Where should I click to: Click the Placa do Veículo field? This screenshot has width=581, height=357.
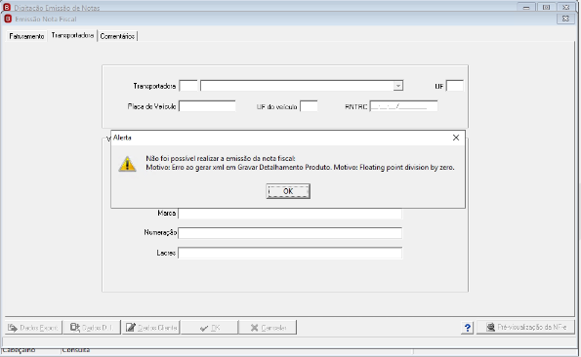pos(207,106)
